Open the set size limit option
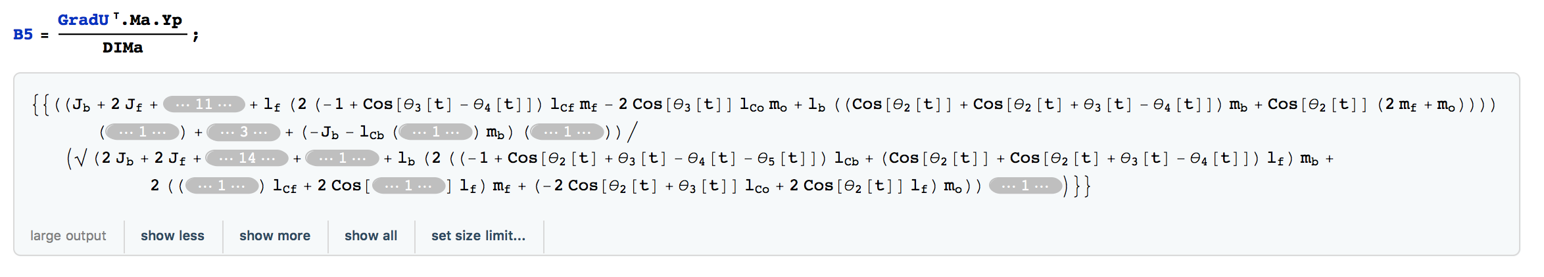The image size is (1544, 277). pyautogui.click(x=478, y=236)
